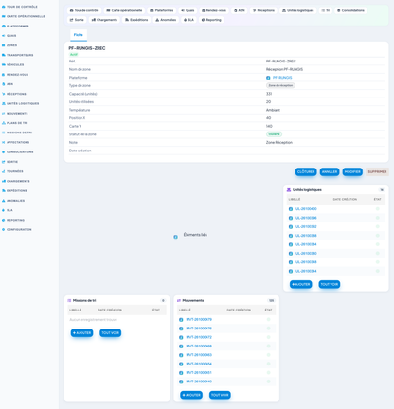
Task: Click Ajouter under Missions de tri
Action: tap(81, 333)
